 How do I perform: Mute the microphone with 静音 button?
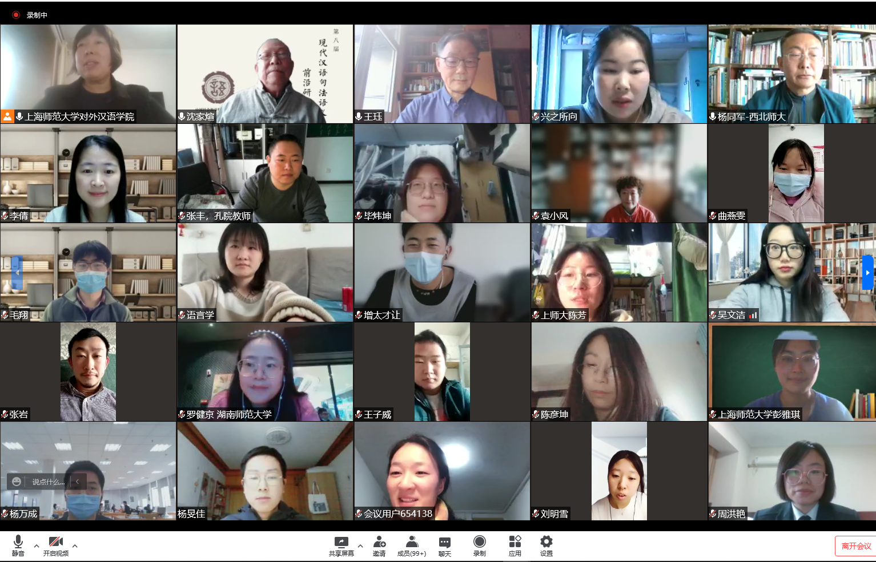(x=18, y=545)
